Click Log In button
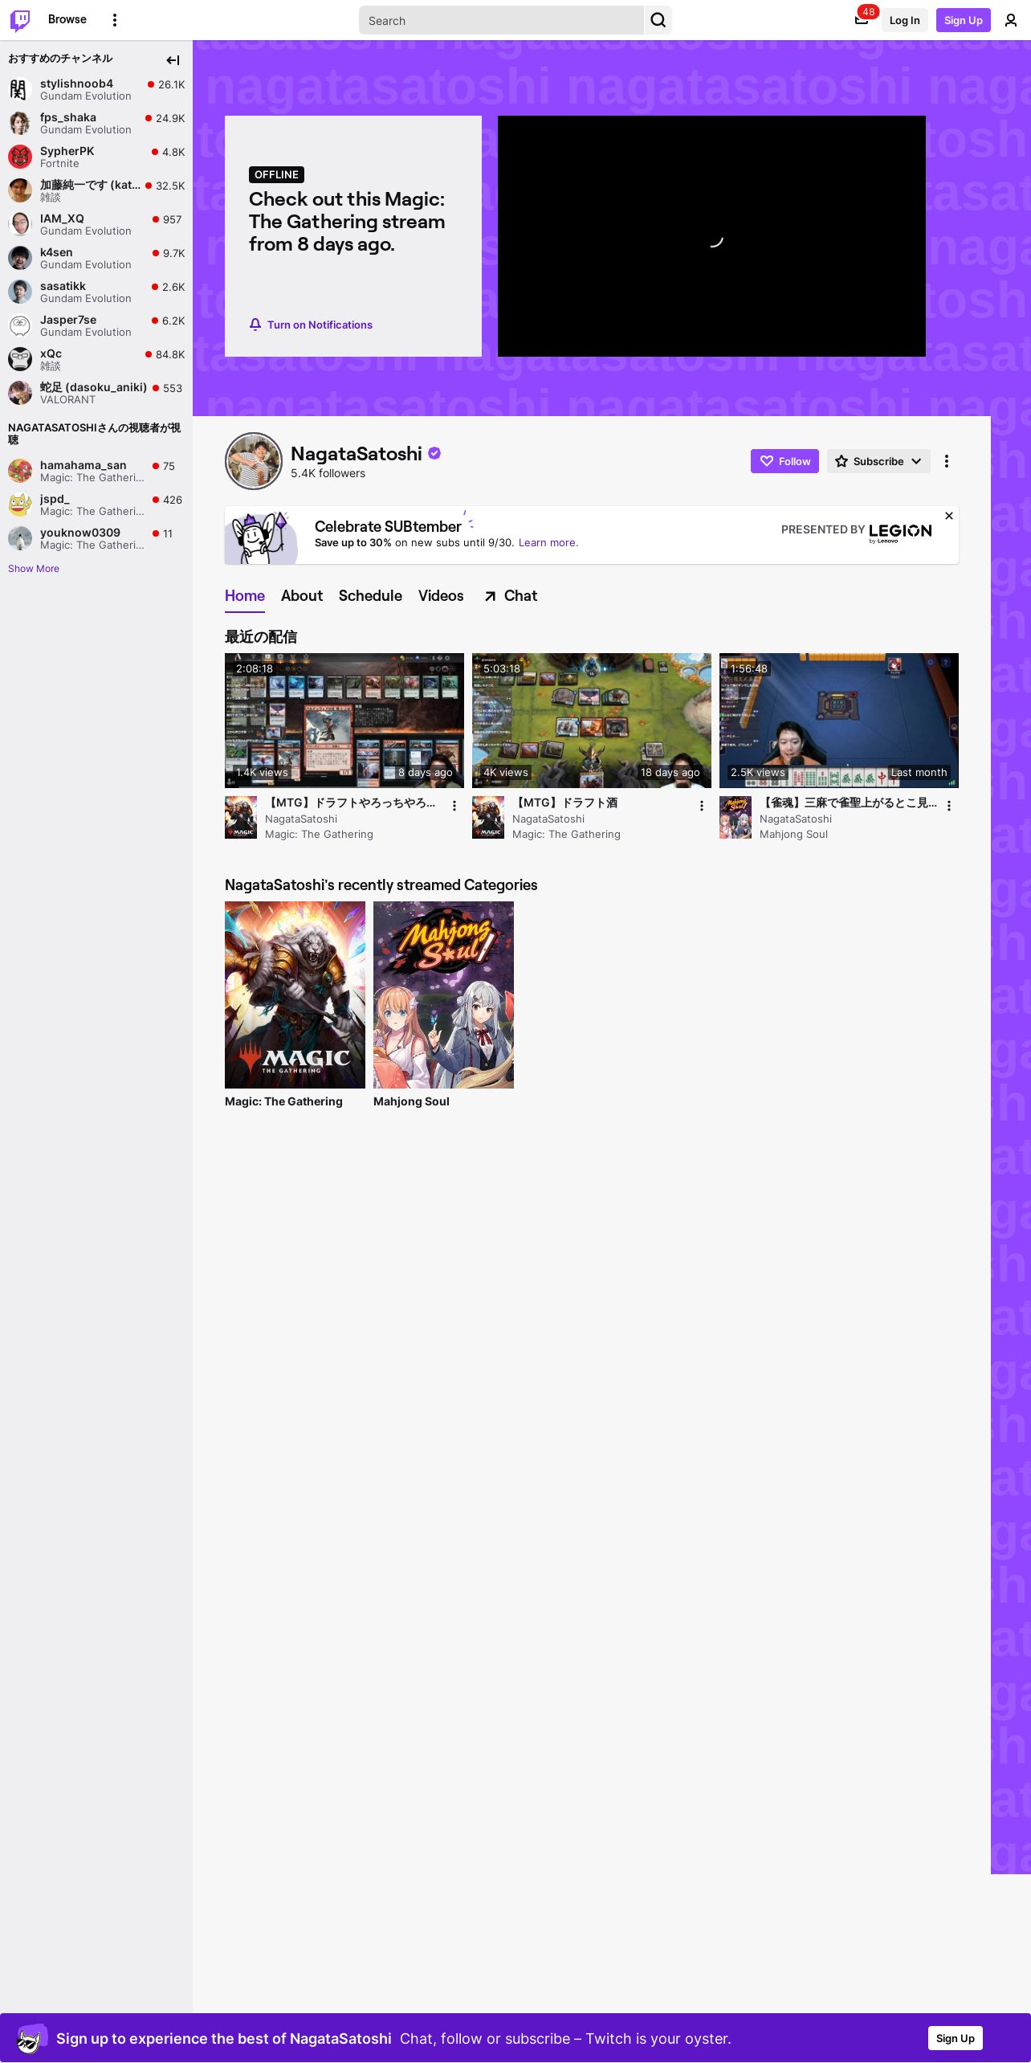Screen dimensions: 1031x2063 coord(904,20)
